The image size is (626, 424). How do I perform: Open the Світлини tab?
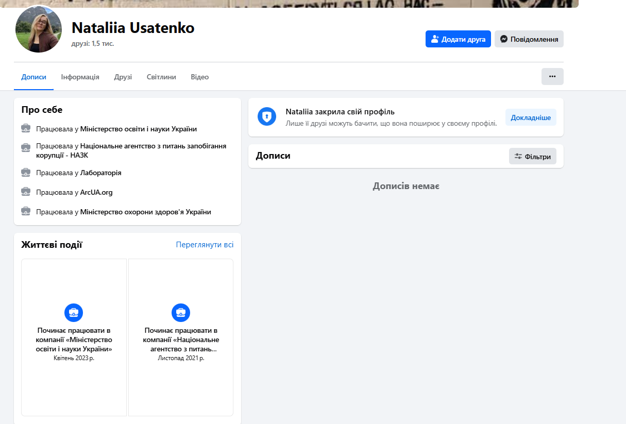click(x=160, y=76)
